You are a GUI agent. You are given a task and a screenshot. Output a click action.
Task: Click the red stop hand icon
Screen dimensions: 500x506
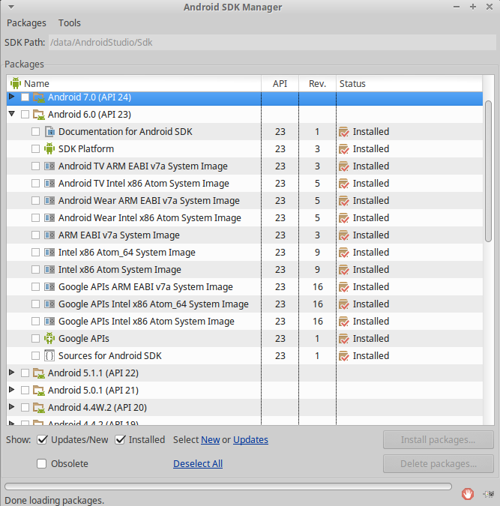tap(468, 493)
